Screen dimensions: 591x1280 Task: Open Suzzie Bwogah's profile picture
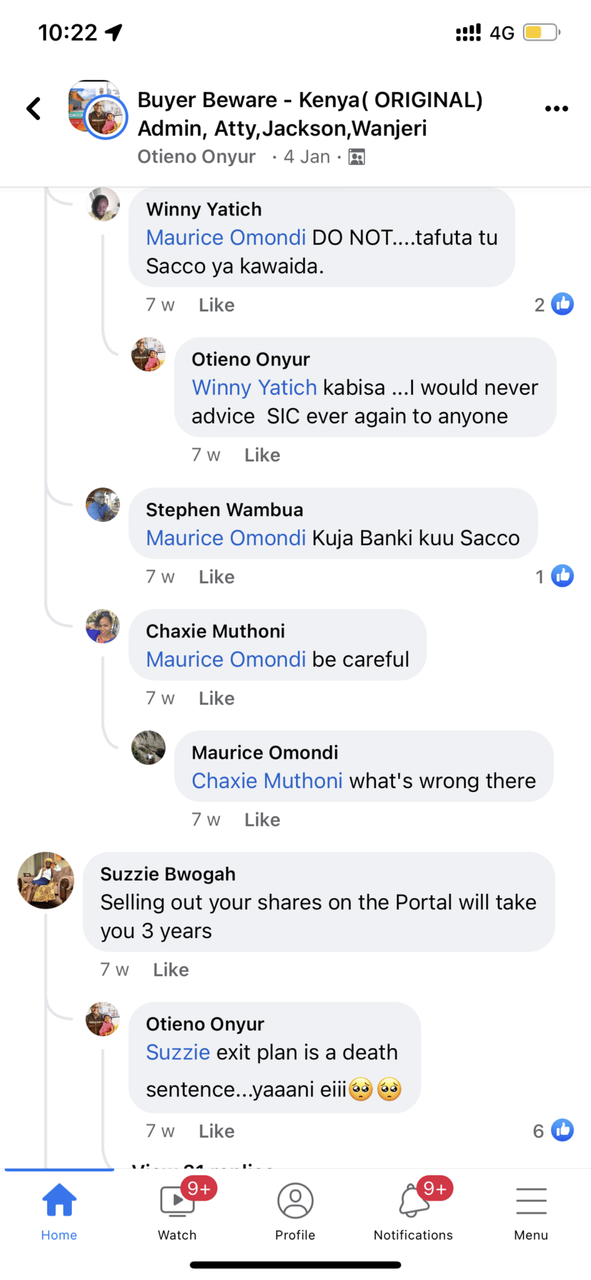45,880
